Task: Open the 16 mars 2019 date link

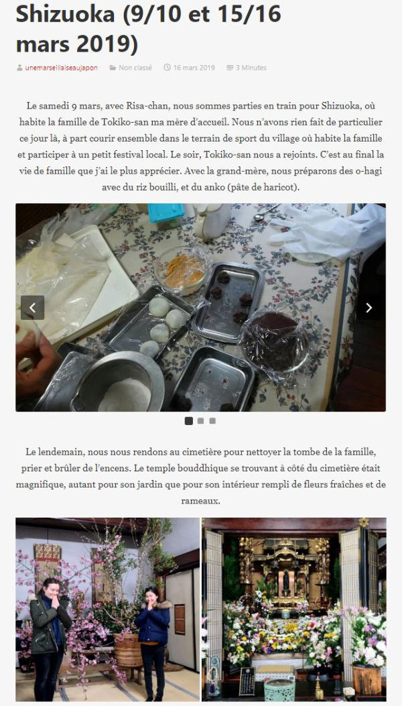Action: click(x=194, y=68)
